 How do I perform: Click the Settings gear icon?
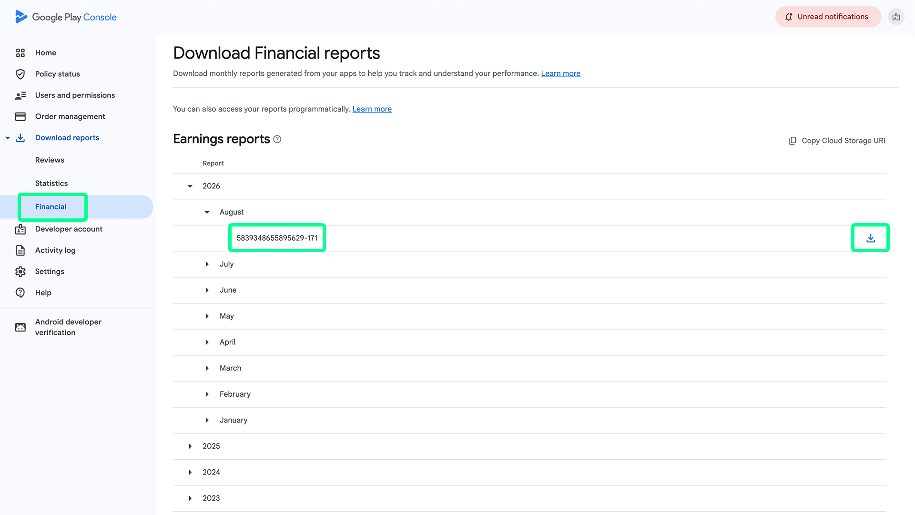click(x=20, y=271)
